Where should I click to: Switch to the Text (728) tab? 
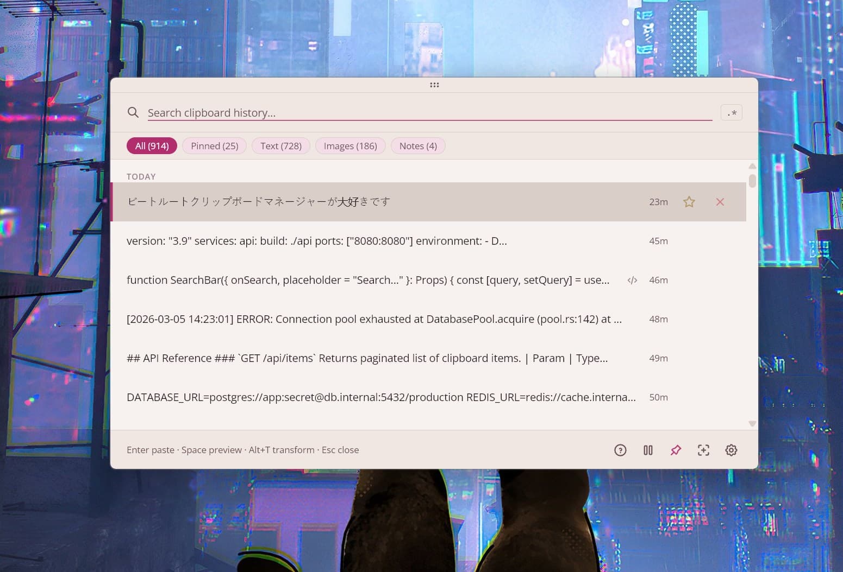click(x=280, y=145)
